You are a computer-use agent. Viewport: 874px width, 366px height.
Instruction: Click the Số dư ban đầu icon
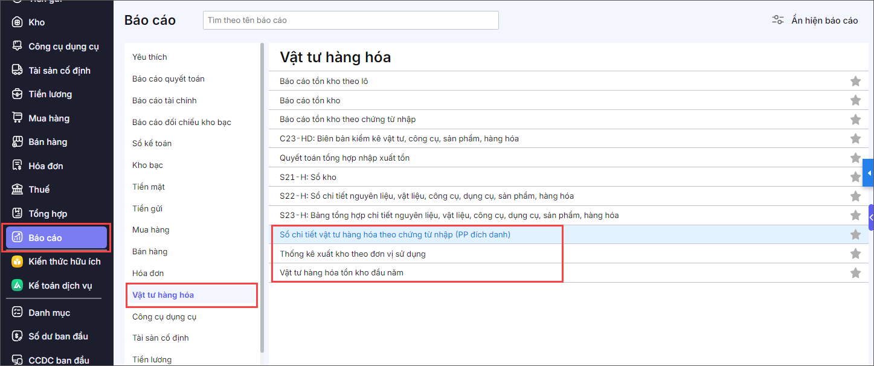click(18, 336)
